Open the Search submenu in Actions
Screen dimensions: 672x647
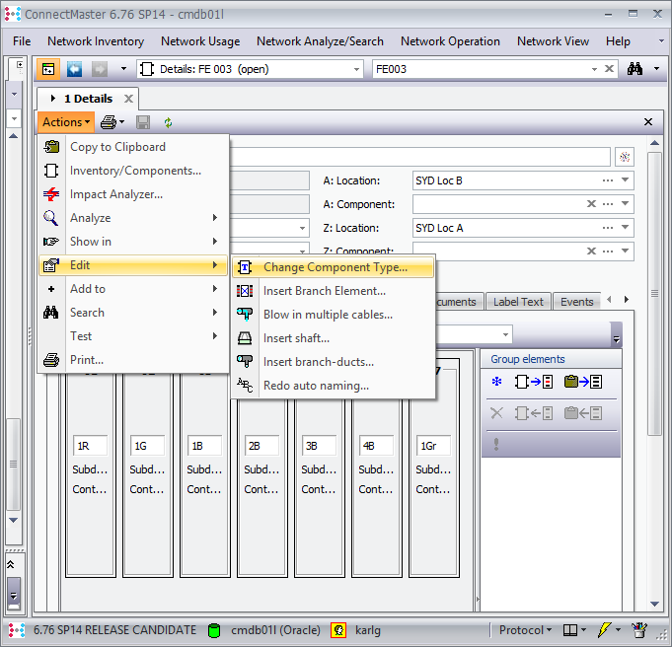point(133,313)
